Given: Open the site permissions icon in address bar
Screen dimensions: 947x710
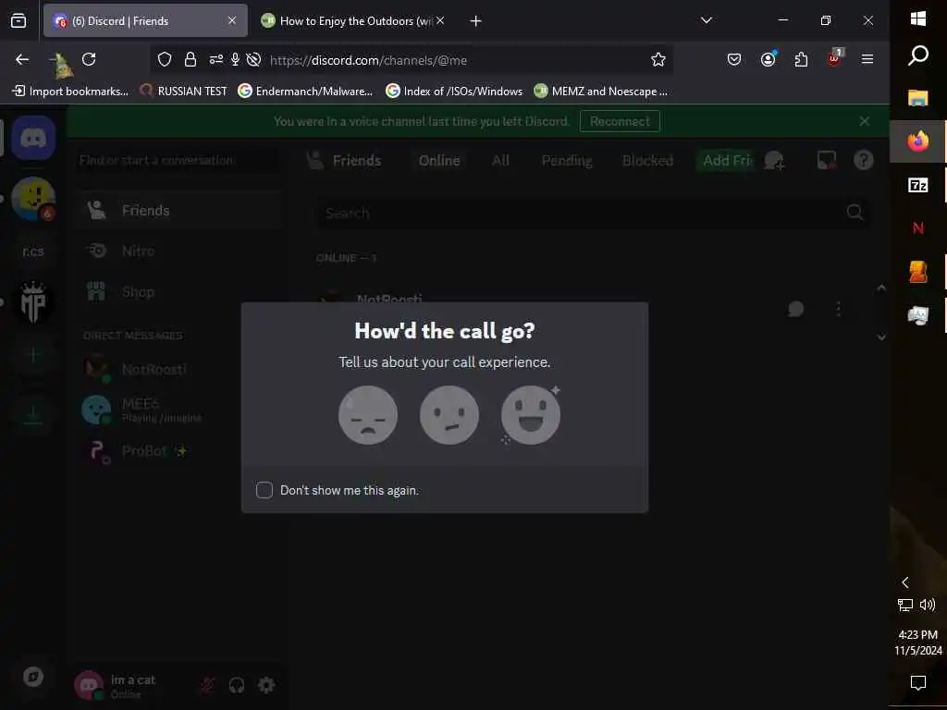Looking at the screenshot, I should click(x=215, y=59).
